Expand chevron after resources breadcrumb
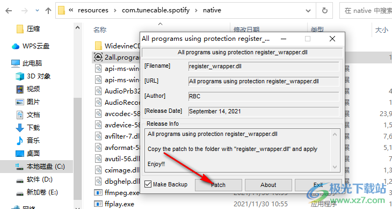Screen dimensions: 392x209 [x=115, y=11]
